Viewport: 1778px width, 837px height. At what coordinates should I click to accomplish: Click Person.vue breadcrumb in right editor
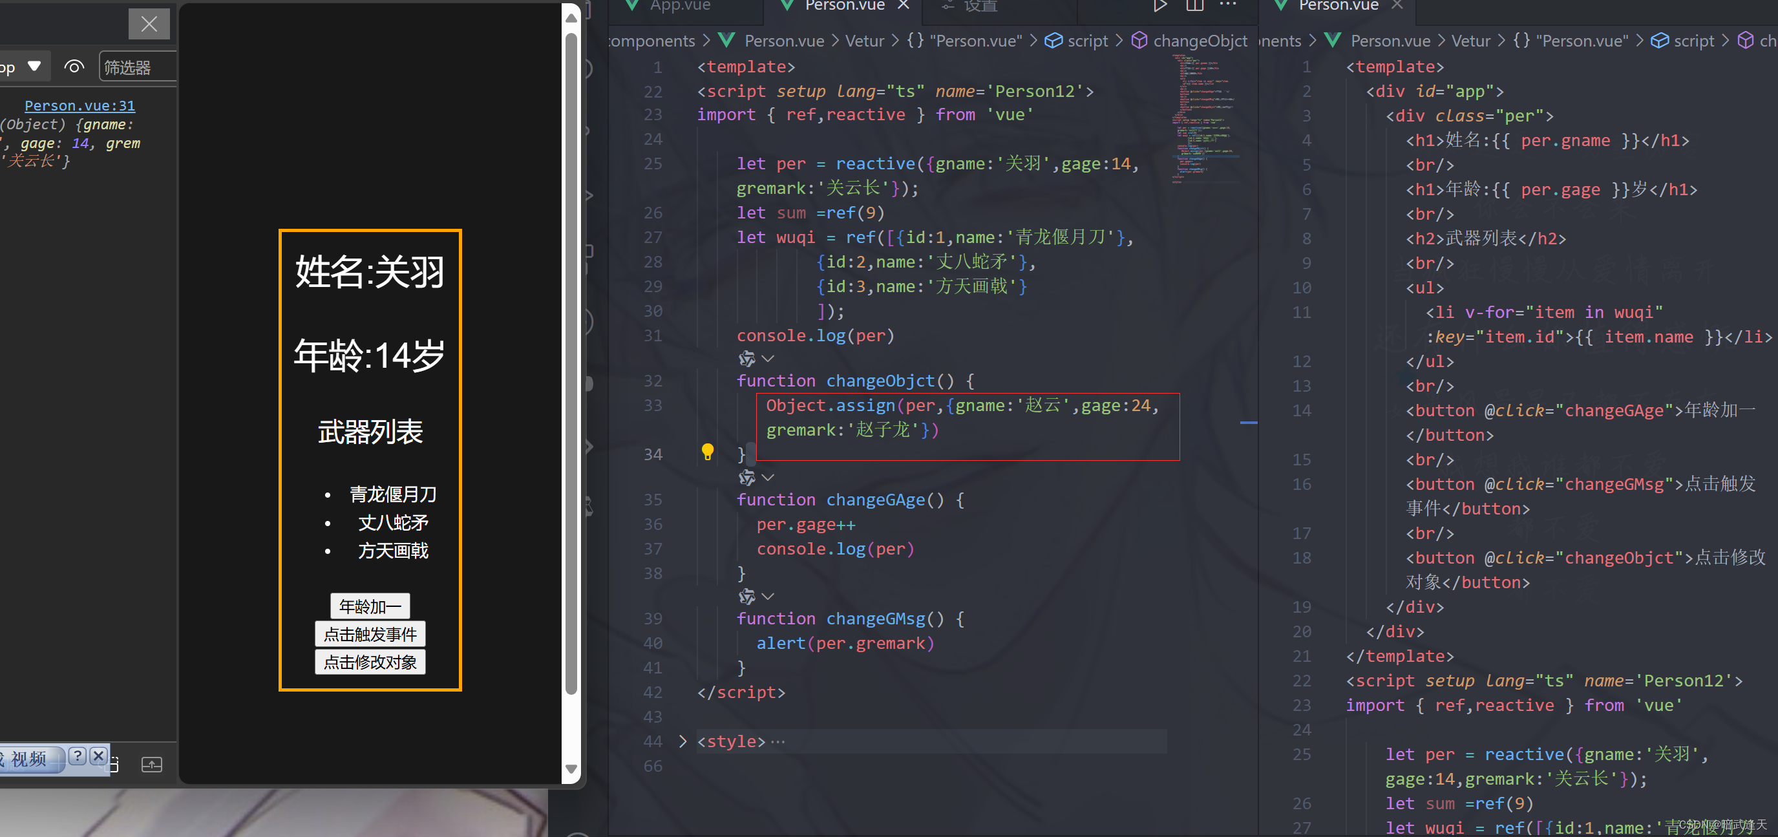(x=1390, y=41)
